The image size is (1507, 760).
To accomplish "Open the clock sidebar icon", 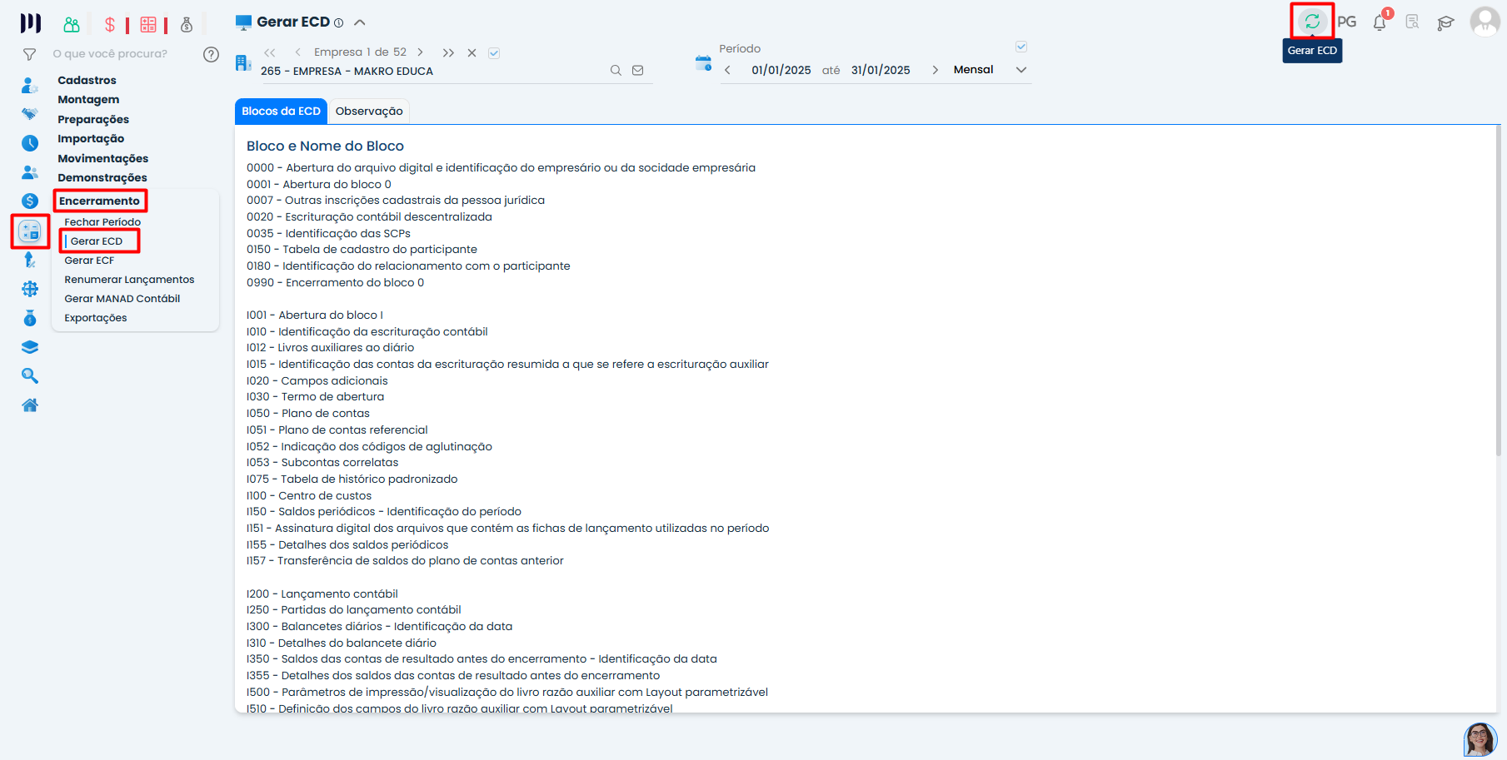I will click(x=30, y=143).
